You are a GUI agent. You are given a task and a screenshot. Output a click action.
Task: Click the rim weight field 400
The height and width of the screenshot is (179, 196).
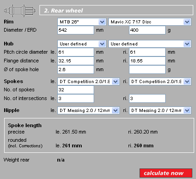(x=147, y=30)
